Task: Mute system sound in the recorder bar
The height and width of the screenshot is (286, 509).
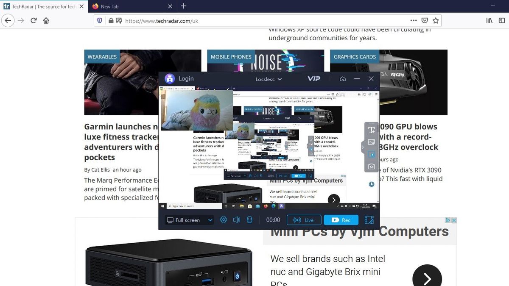Action: (236, 220)
